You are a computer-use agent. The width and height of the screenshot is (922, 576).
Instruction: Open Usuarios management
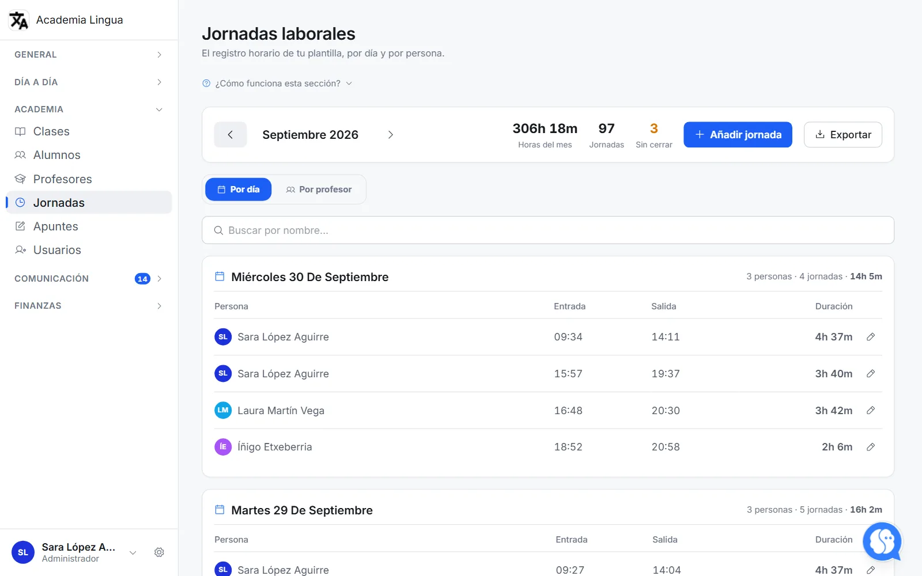pos(89,250)
